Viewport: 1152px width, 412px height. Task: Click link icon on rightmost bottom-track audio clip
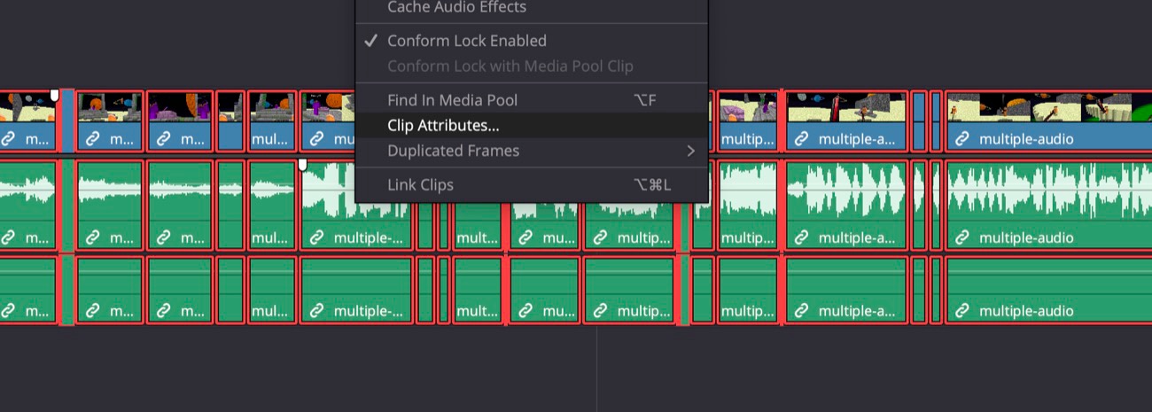tap(961, 311)
